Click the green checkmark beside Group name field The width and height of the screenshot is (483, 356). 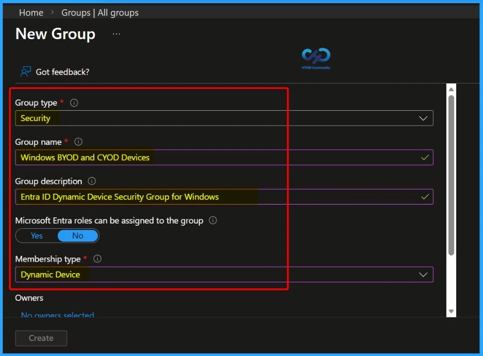point(425,157)
